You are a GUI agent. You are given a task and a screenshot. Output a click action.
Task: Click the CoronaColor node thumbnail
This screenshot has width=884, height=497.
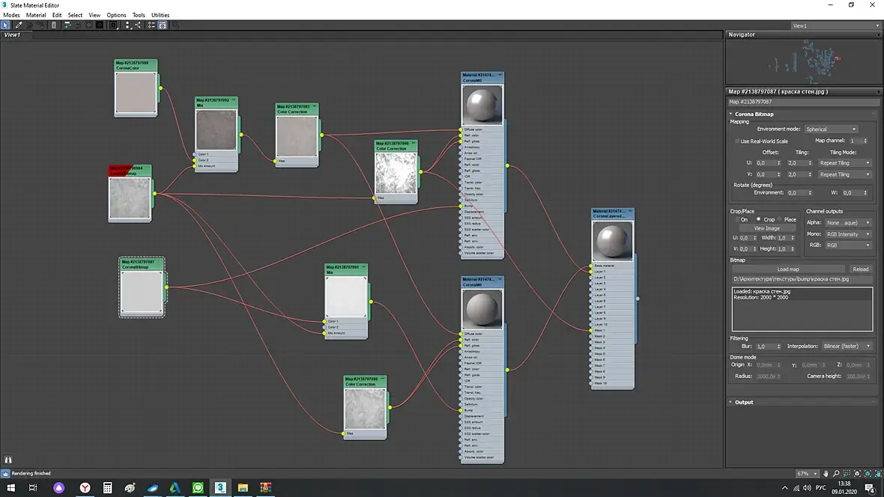[x=136, y=93]
